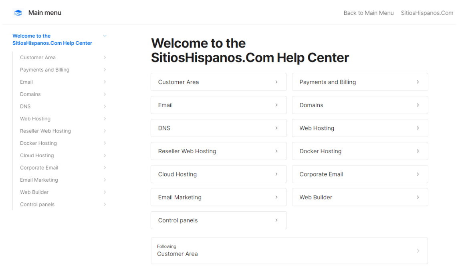Image resolution: width=458 pixels, height=270 pixels.
Task: Go Back to Main Menu
Action: click(368, 13)
